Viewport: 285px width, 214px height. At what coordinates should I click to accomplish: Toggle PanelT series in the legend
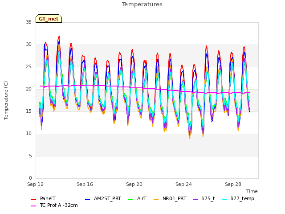(43, 199)
